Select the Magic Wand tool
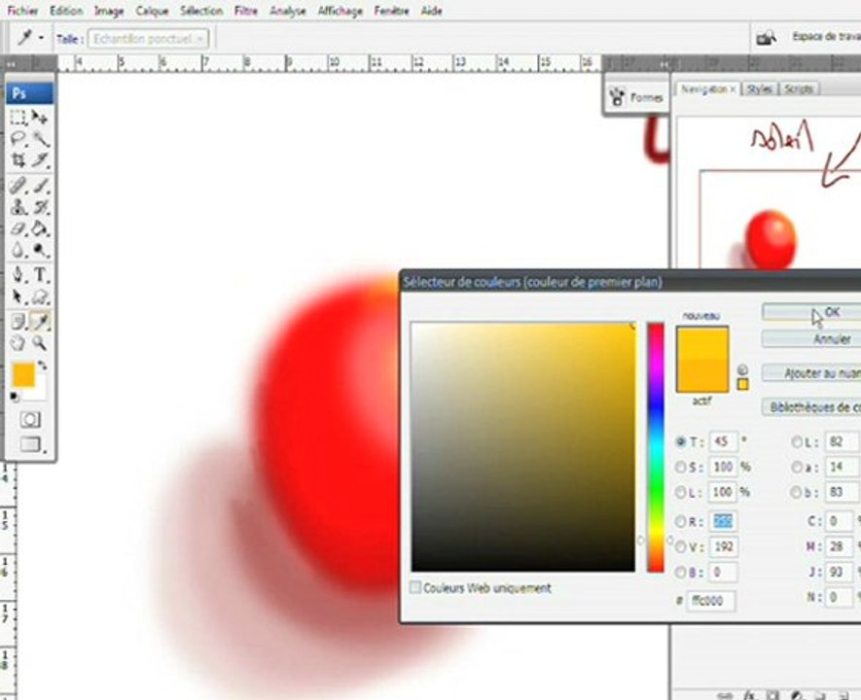Image resolution: width=861 pixels, height=700 pixels. [40, 138]
